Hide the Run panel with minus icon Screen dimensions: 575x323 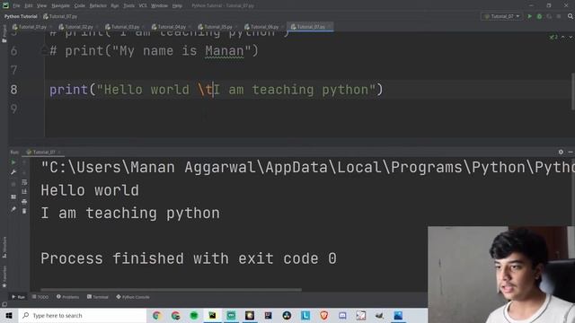click(x=571, y=152)
